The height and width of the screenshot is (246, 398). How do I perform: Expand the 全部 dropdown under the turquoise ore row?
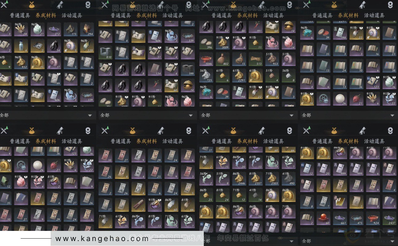[x=247, y=115]
